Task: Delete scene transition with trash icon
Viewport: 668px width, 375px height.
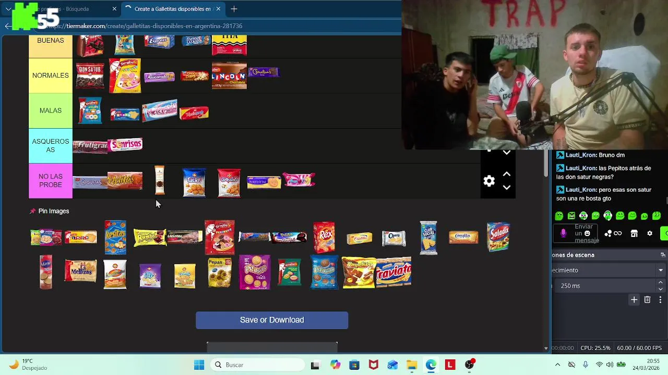Action: tap(647, 299)
